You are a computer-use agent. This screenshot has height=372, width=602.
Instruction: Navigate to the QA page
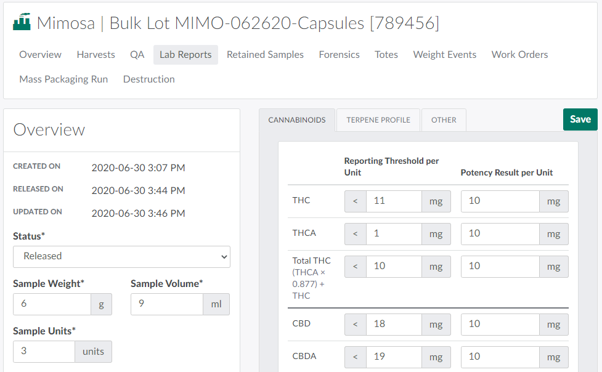coord(137,55)
